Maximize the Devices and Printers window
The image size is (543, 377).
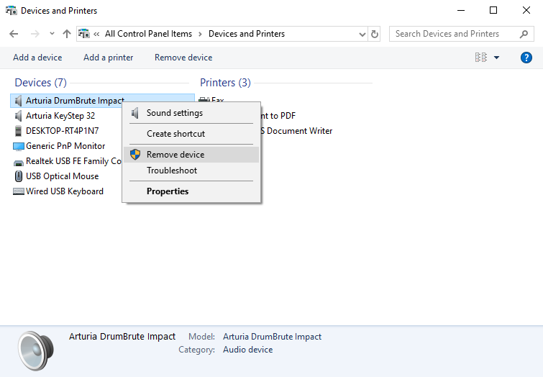coord(493,10)
